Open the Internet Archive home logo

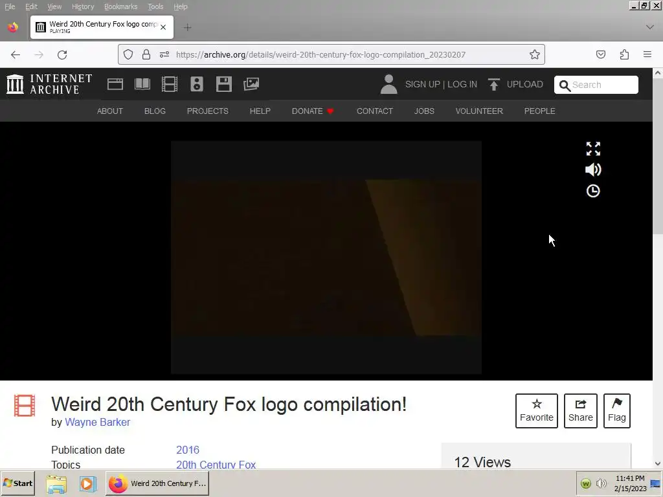[x=49, y=84]
